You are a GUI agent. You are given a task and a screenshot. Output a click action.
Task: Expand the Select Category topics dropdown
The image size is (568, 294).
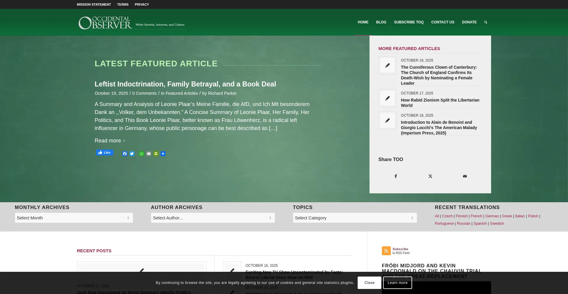coord(355,218)
